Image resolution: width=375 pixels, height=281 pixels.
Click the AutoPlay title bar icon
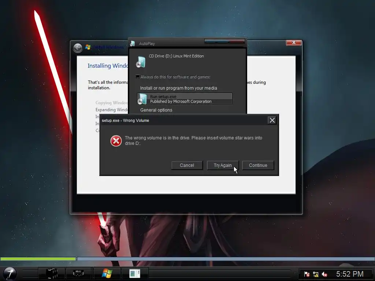click(133, 44)
